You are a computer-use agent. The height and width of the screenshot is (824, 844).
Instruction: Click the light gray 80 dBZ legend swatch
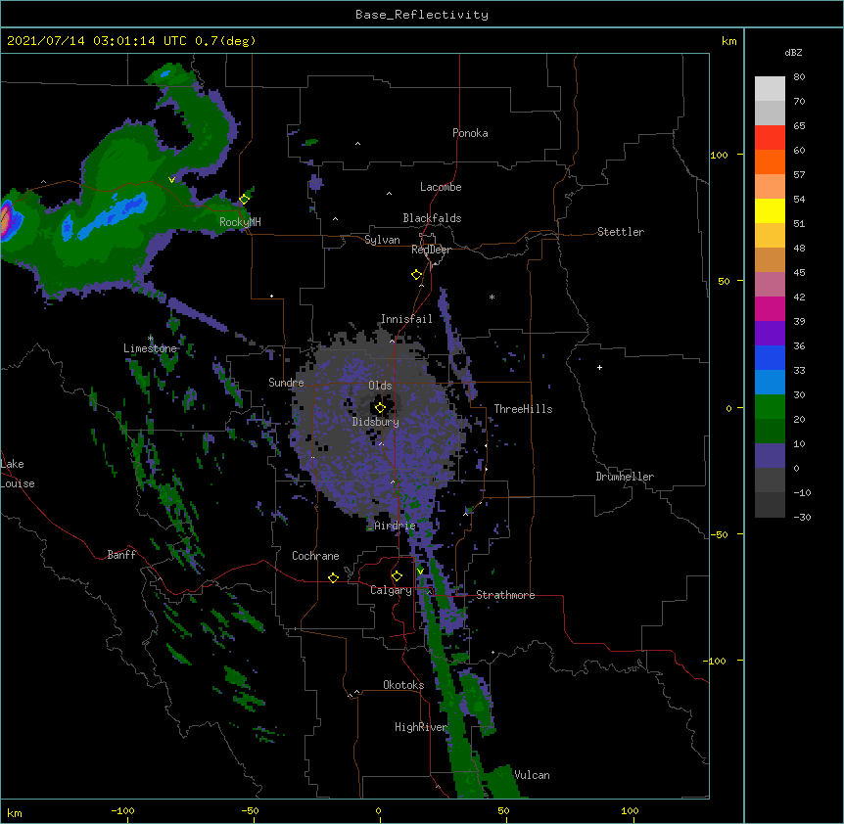point(770,88)
